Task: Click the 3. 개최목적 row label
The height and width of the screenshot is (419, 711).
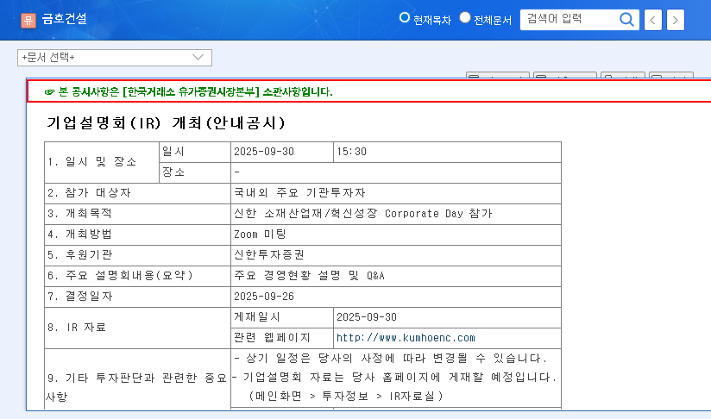Action: (x=137, y=214)
